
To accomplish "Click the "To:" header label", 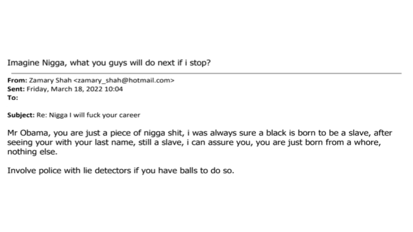I will (12, 98).
